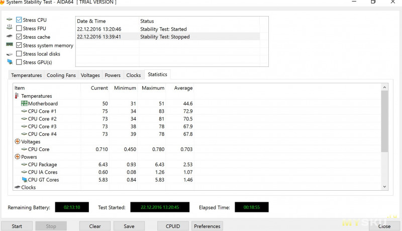
Task: Click the Motherboard row icon
Action: click(x=24, y=104)
